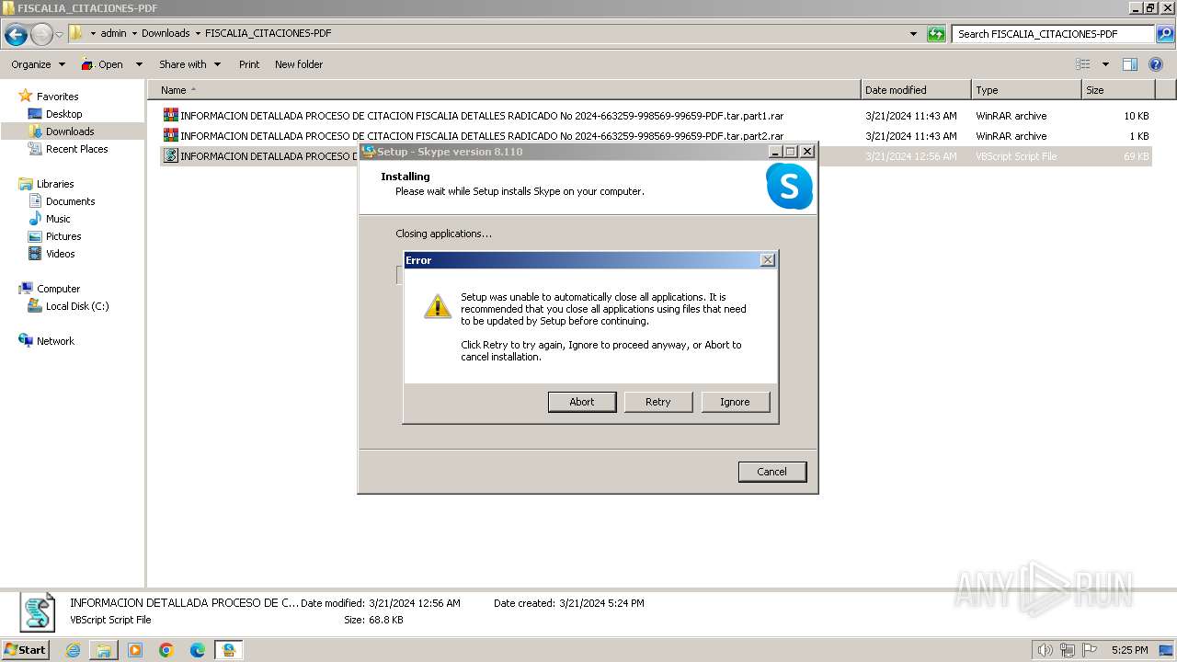Open Microsoft Edge from taskbar
The width and height of the screenshot is (1177, 662).
click(x=198, y=650)
